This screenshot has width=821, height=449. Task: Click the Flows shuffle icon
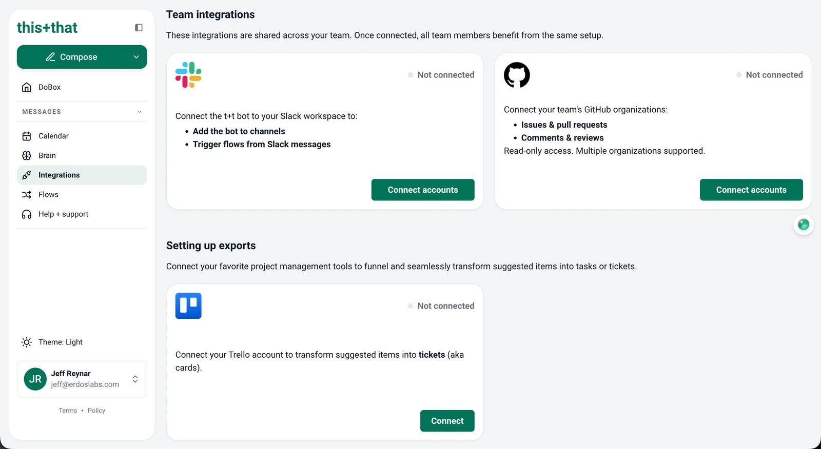[x=27, y=194]
